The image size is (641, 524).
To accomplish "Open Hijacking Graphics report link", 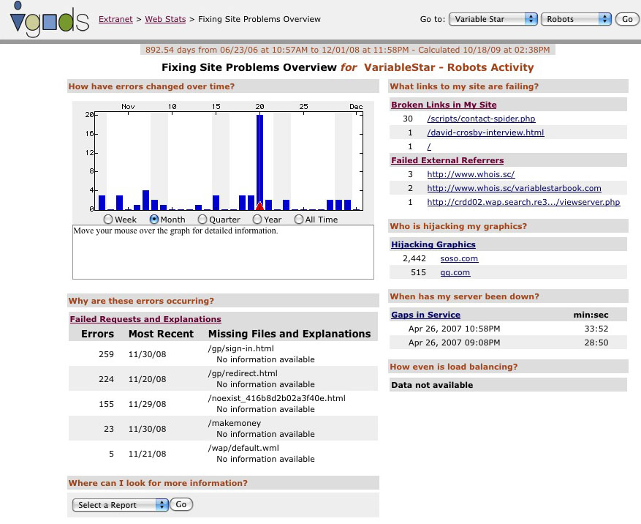I will pyautogui.click(x=433, y=245).
